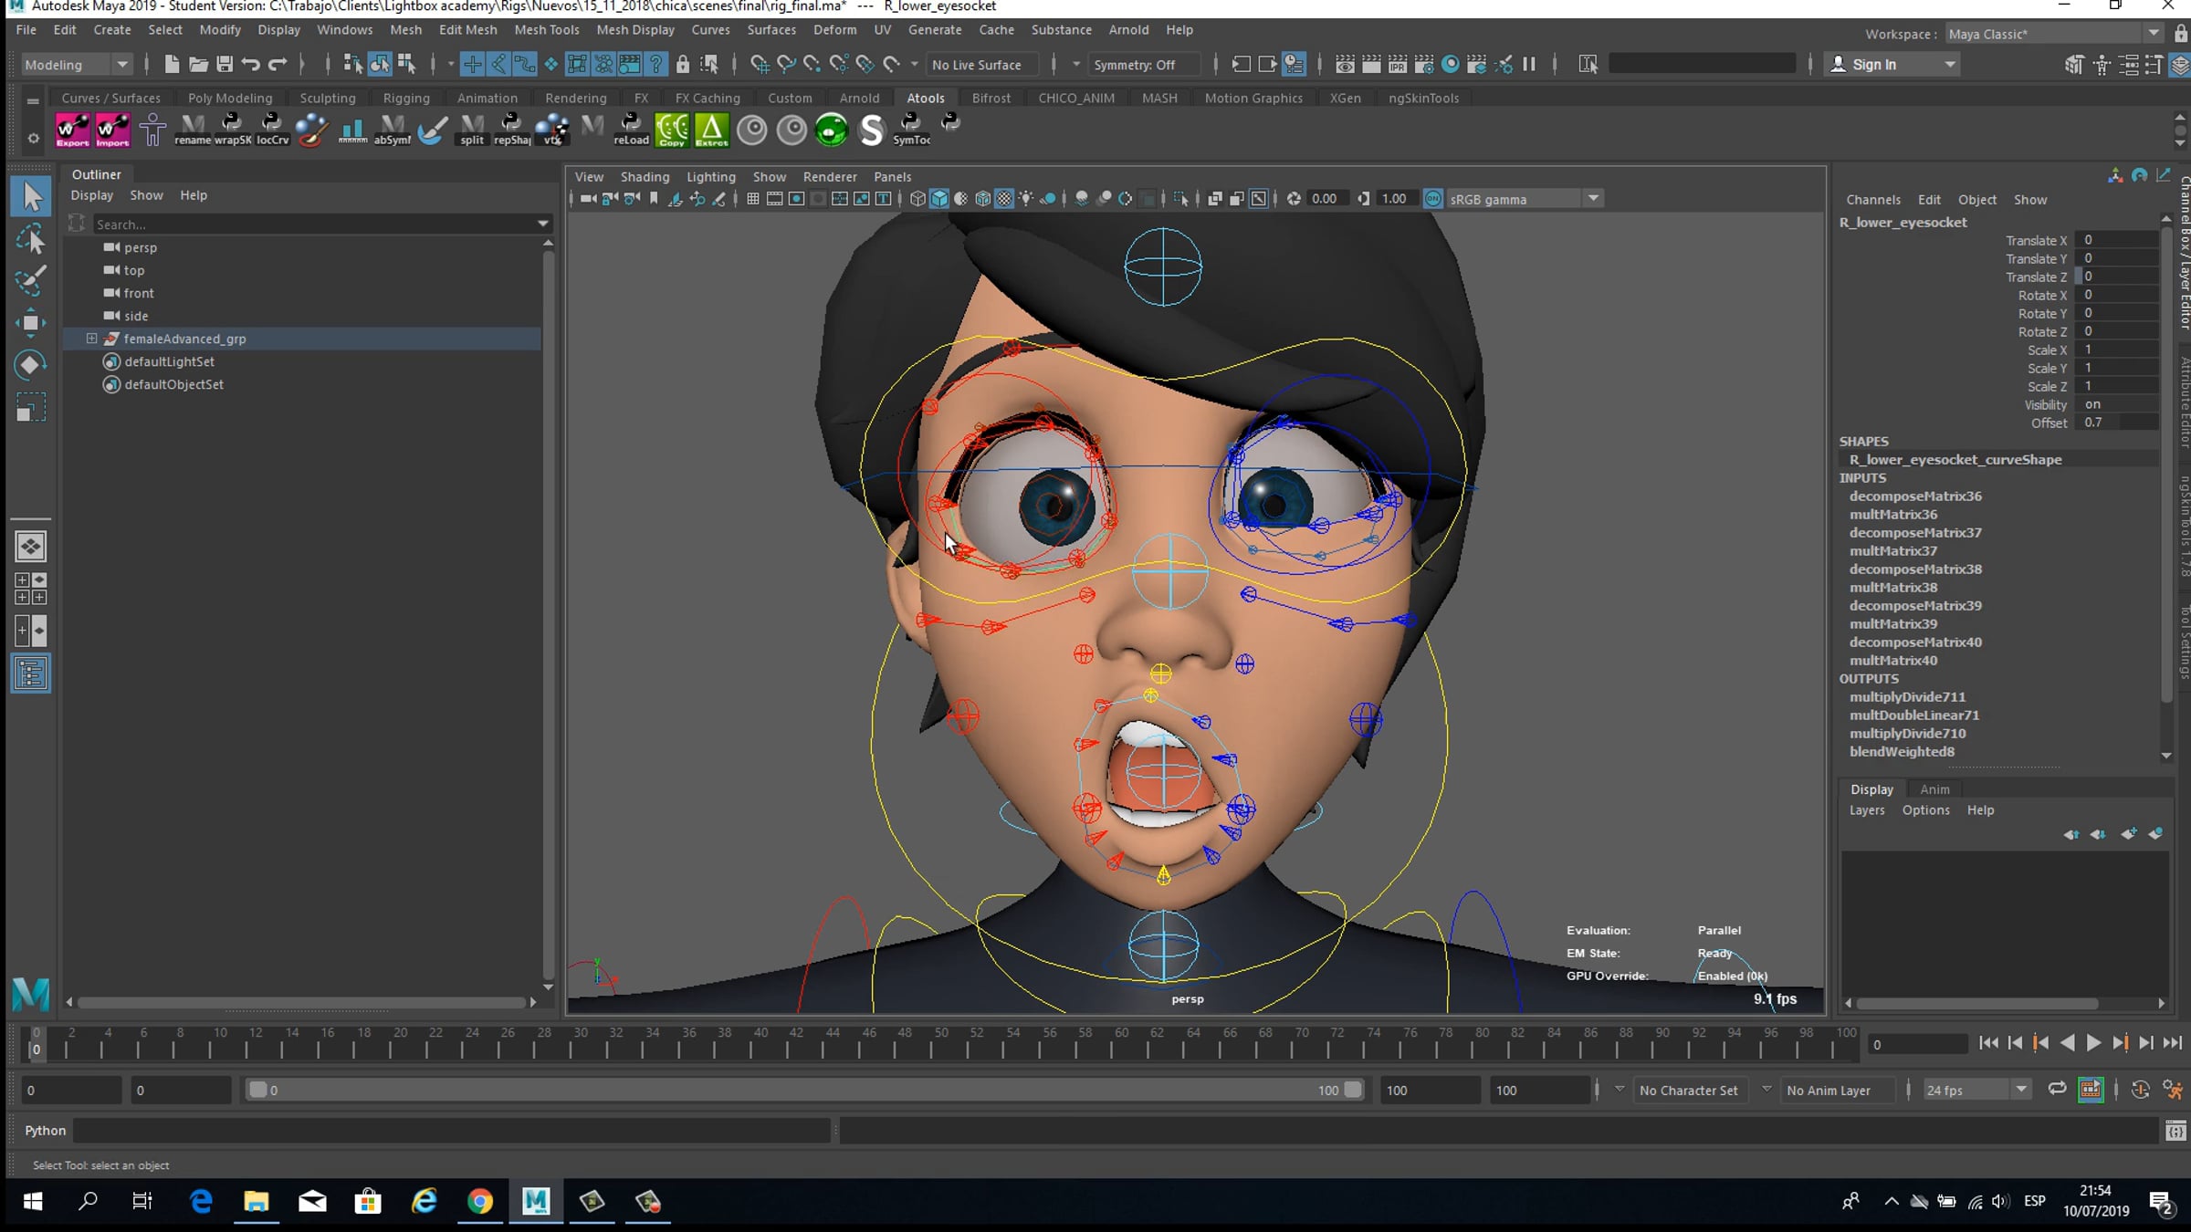Run the split shelf tool
The width and height of the screenshot is (2191, 1232).
[x=472, y=130]
